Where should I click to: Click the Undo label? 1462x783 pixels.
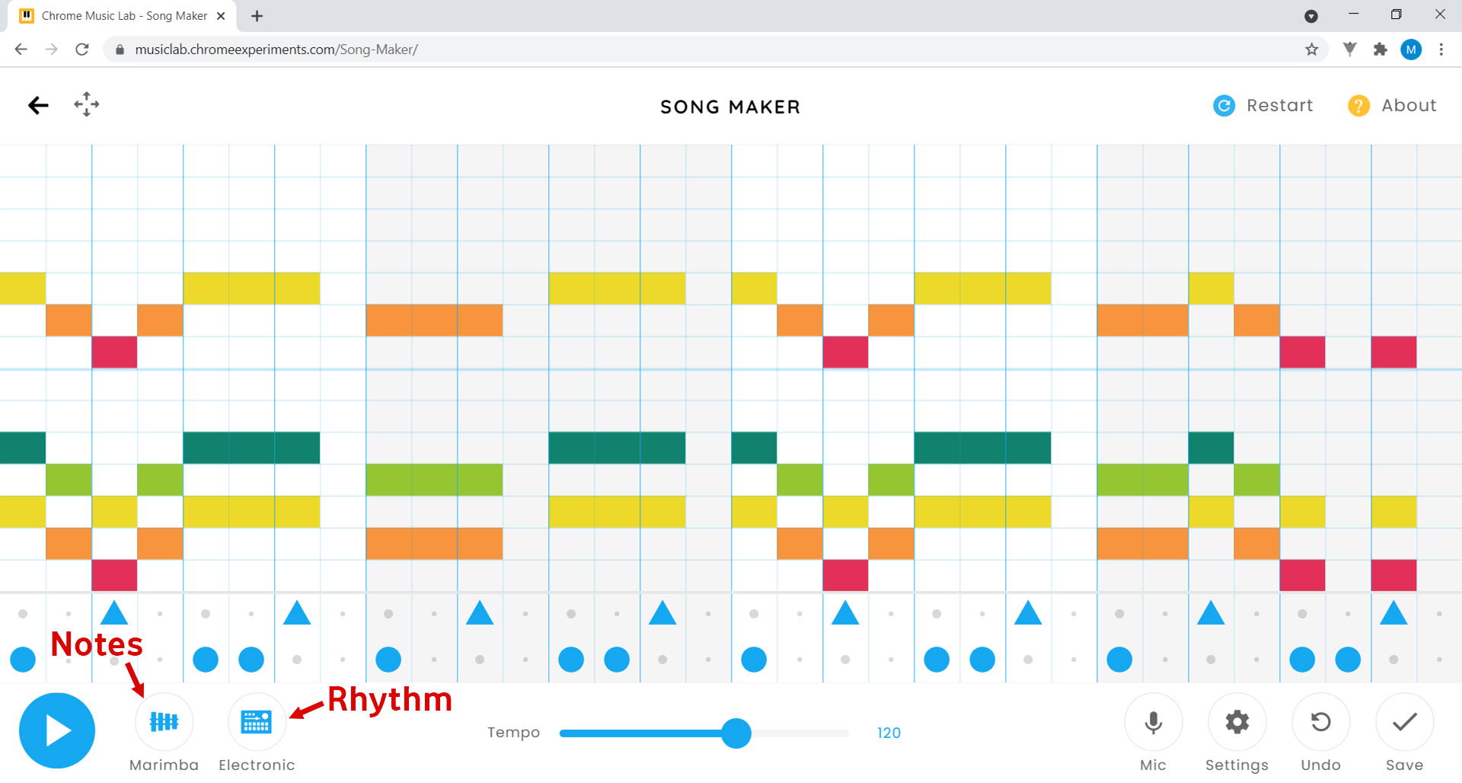point(1320,765)
